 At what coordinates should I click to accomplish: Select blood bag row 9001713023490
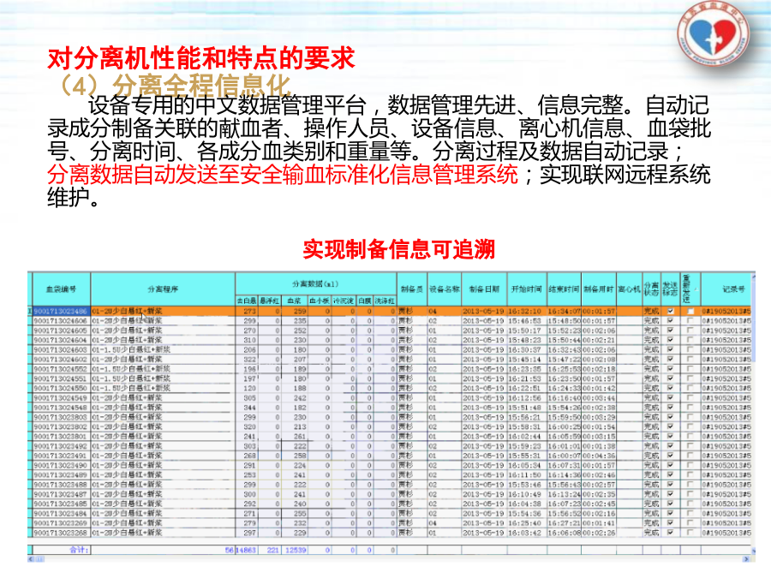click(391, 465)
